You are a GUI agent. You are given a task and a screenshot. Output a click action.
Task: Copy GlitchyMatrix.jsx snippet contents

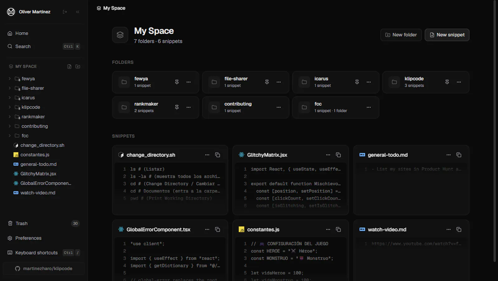click(338, 155)
